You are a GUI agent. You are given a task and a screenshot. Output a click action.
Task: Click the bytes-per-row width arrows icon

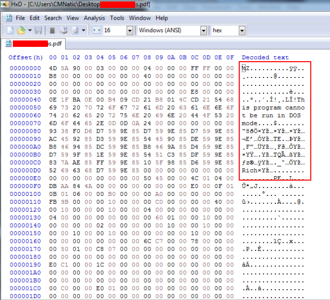point(97,31)
